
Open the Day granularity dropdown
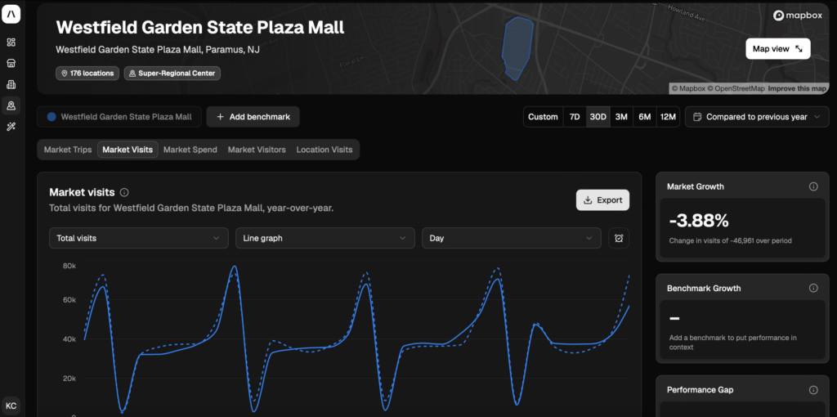(x=512, y=238)
